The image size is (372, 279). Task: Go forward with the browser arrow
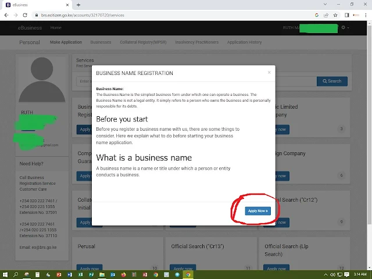pyautogui.click(x=16, y=15)
